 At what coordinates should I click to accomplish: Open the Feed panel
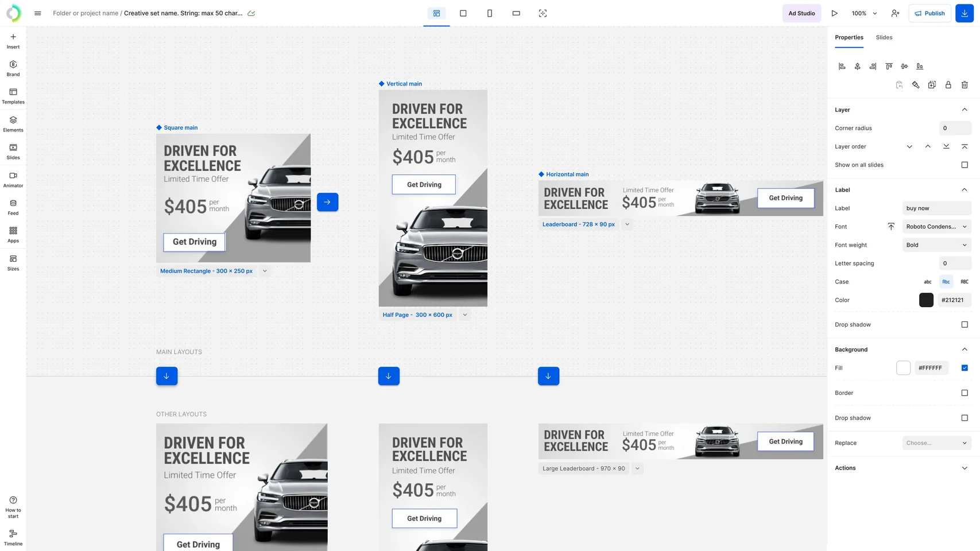[x=13, y=207]
